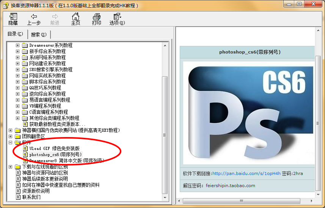325x208 pixels.
Task: Expand the 逆向综合系列教程 node
Action: (17, 94)
